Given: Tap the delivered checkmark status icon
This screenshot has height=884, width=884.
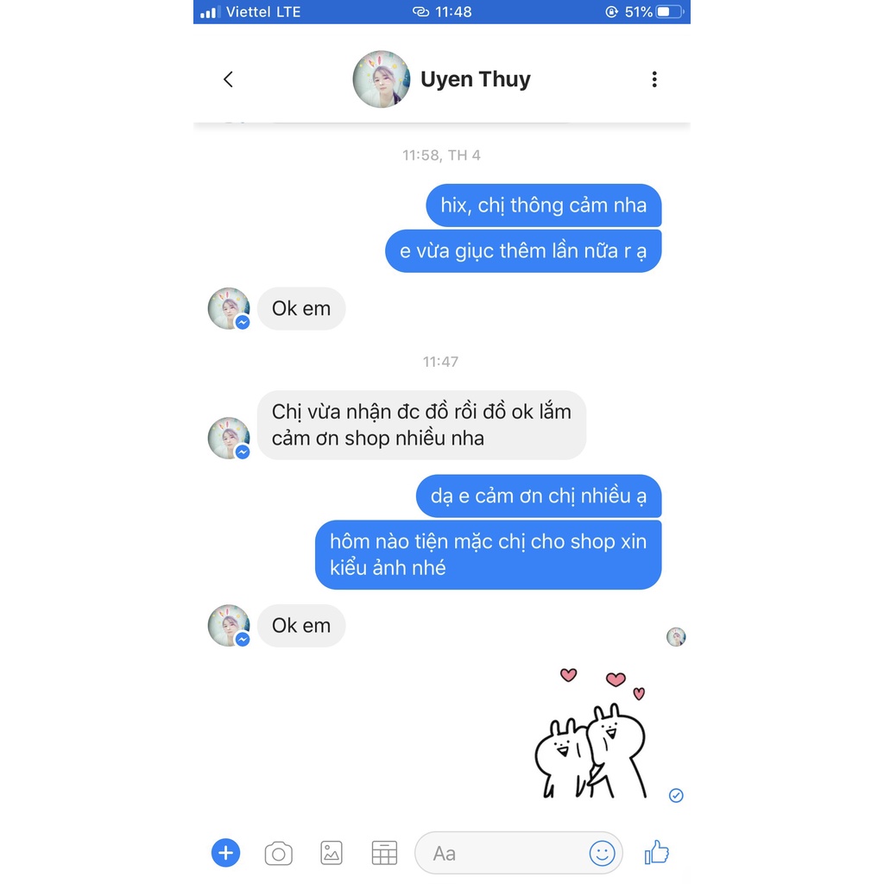Looking at the screenshot, I should (x=676, y=795).
